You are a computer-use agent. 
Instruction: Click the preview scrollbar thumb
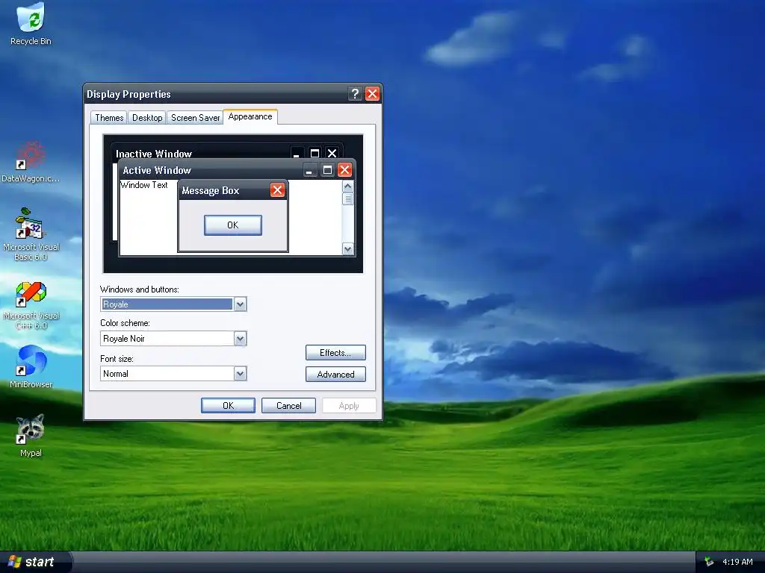(x=348, y=198)
